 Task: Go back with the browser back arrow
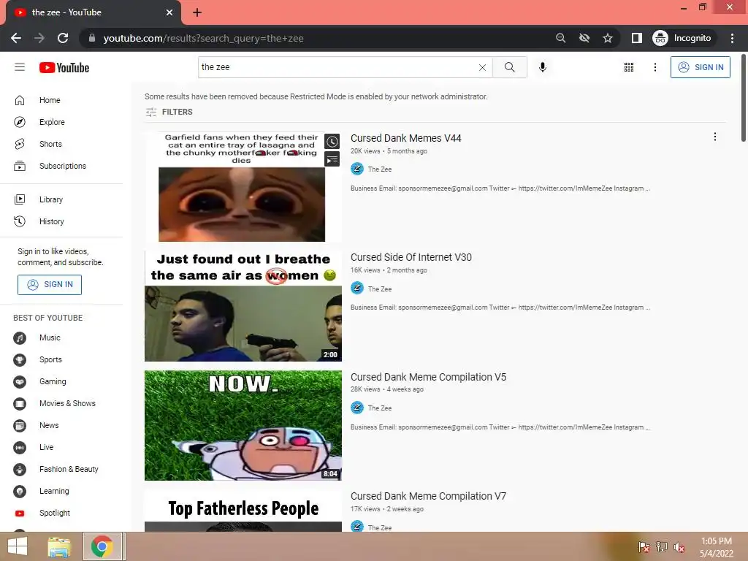coord(16,38)
